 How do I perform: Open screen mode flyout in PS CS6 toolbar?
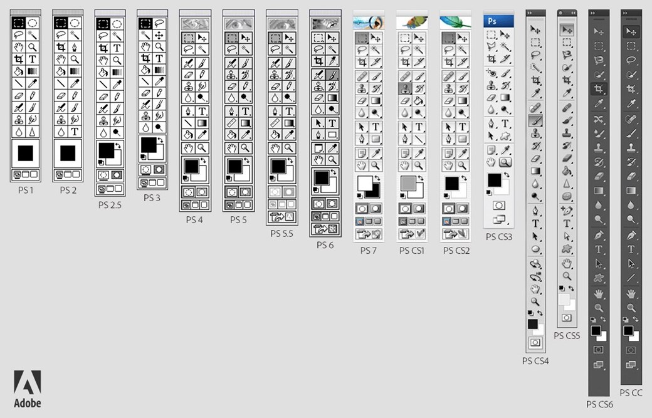598,365
